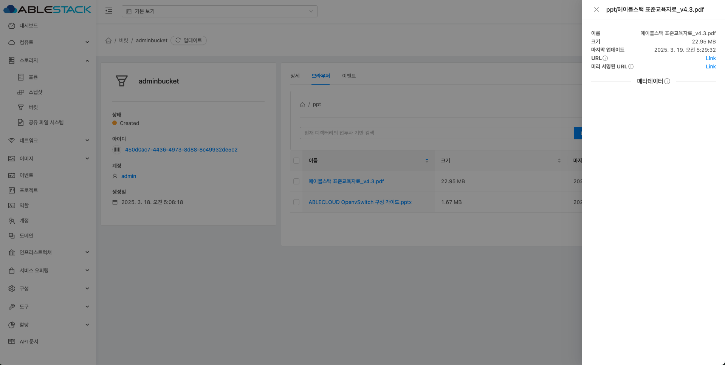Toggle the select-all checkbox in table header
The image size is (725, 365).
pos(296,161)
